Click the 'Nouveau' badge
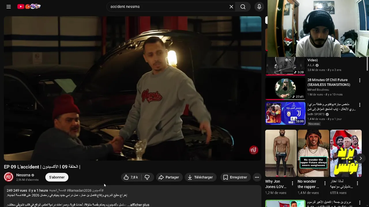Screen dimensions: 369x207 [x=314, y=124]
